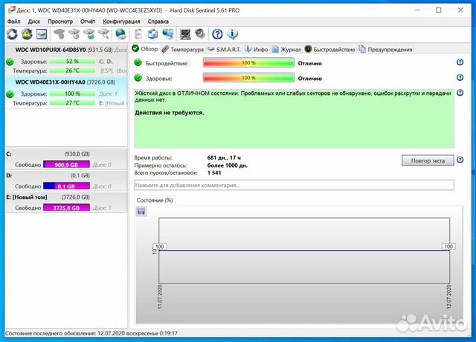Viewport: 476px width, 342px height.
Task: Open the Отчёт menu
Action: [x=88, y=22]
